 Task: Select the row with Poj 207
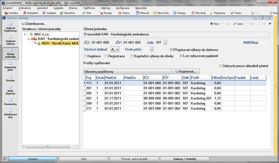click(175, 98)
